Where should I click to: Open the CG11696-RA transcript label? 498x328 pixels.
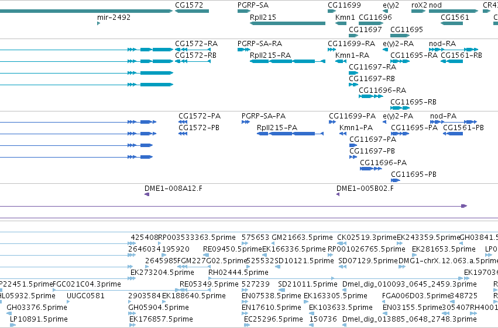click(382, 90)
